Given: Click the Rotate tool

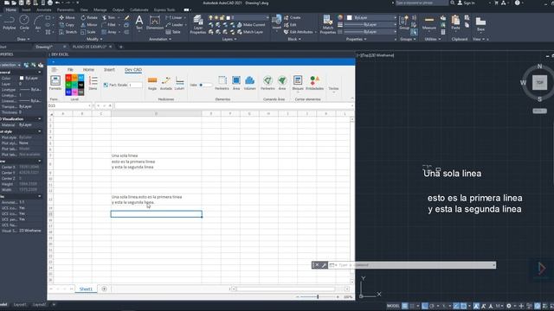Looking at the screenshot, I should point(89,17).
